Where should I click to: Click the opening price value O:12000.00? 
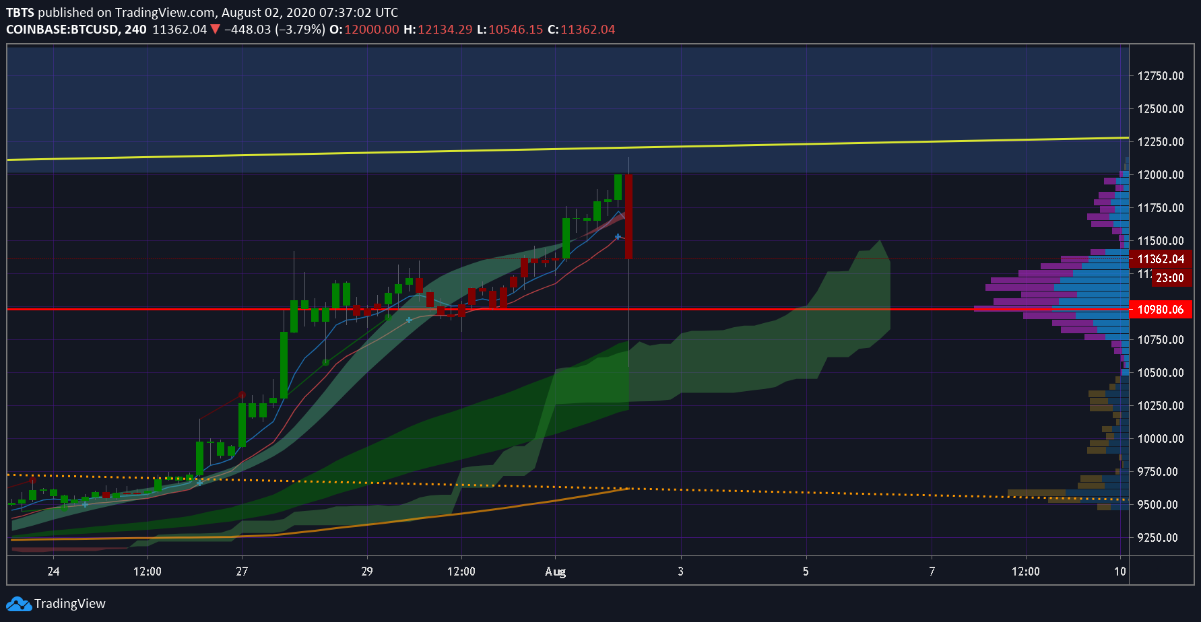point(364,30)
